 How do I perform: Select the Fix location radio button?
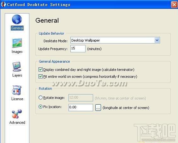[x=40, y=107]
